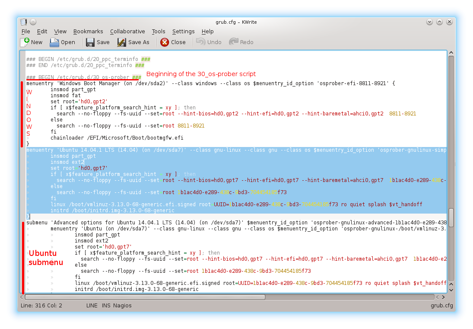Click the 'insmod fat' line

66,96
